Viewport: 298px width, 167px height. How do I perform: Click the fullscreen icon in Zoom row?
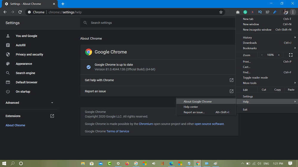pos(291,55)
